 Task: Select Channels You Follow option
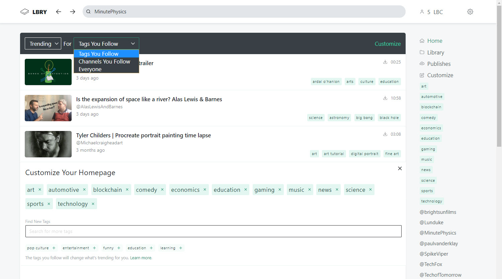click(x=104, y=61)
